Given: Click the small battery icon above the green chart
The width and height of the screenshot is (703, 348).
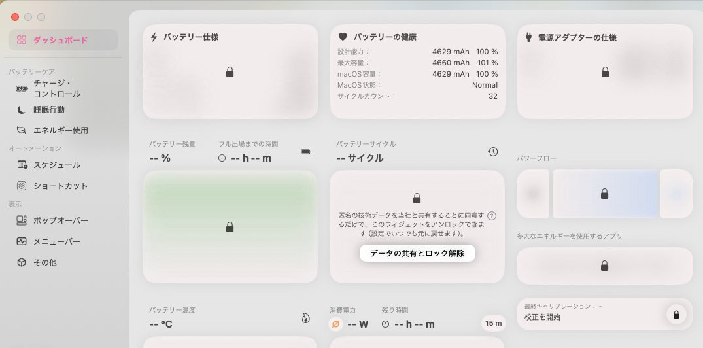Looking at the screenshot, I should click(x=306, y=152).
